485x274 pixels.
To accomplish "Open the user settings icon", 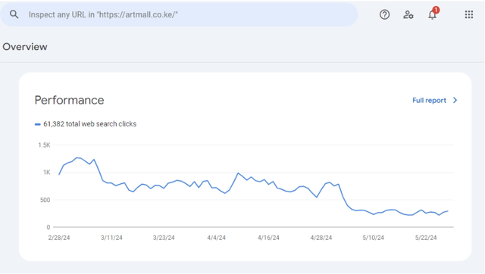I will (x=408, y=14).
